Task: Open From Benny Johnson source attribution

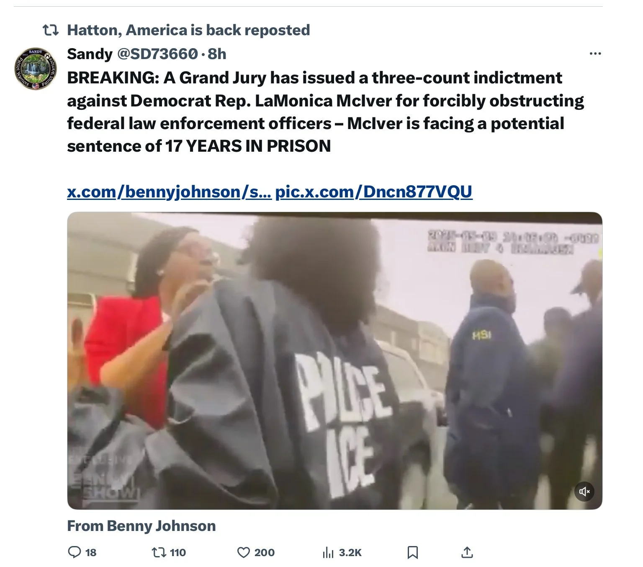Action: click(x=141, y=526)
